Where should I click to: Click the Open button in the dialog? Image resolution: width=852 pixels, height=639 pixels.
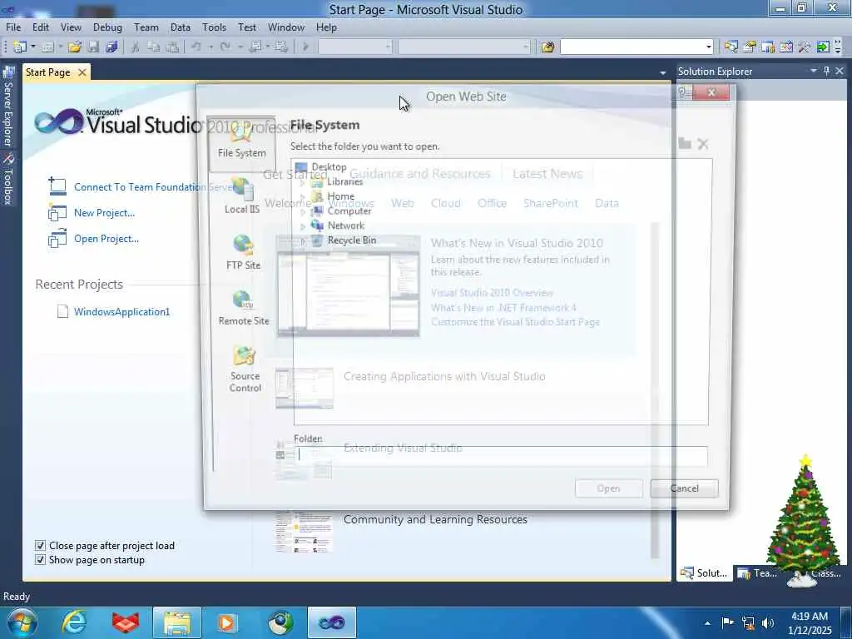(x=608, y=488)
